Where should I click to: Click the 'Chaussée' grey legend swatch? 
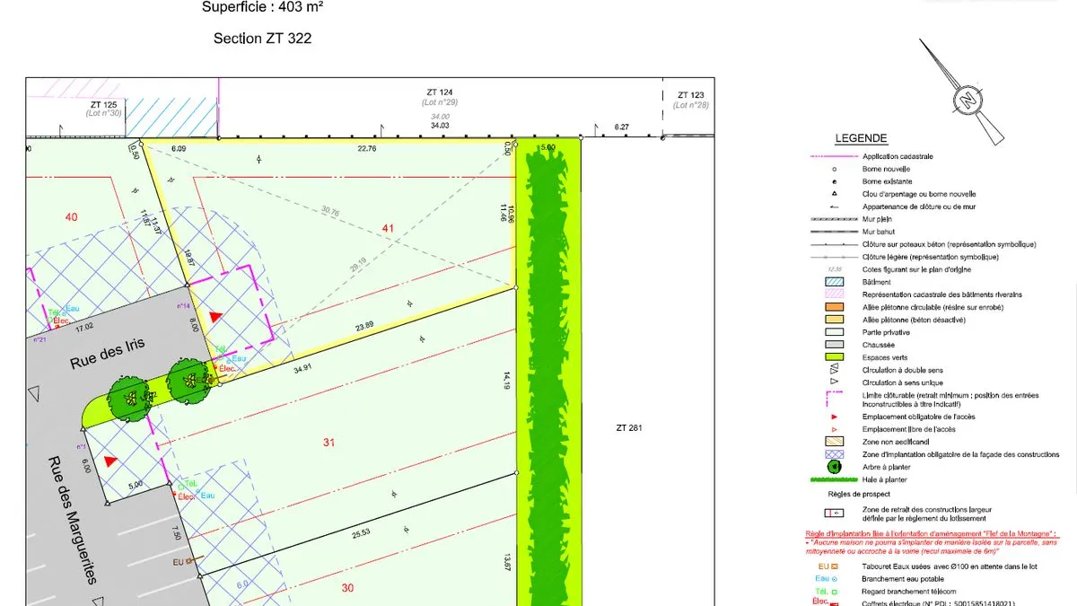833,345
